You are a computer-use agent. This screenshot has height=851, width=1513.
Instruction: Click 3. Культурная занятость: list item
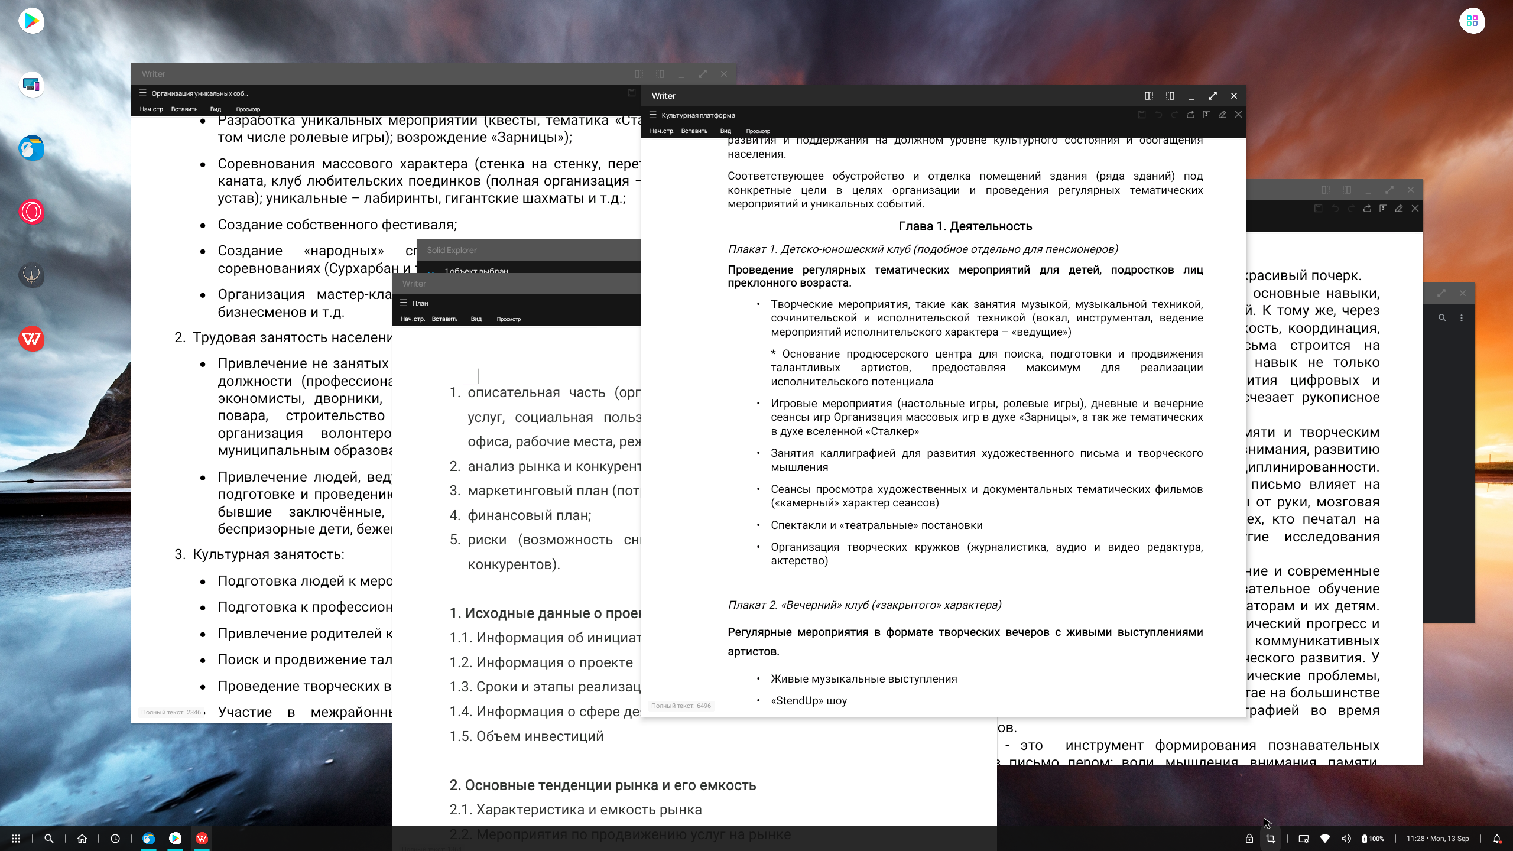(x=259, y=554)
